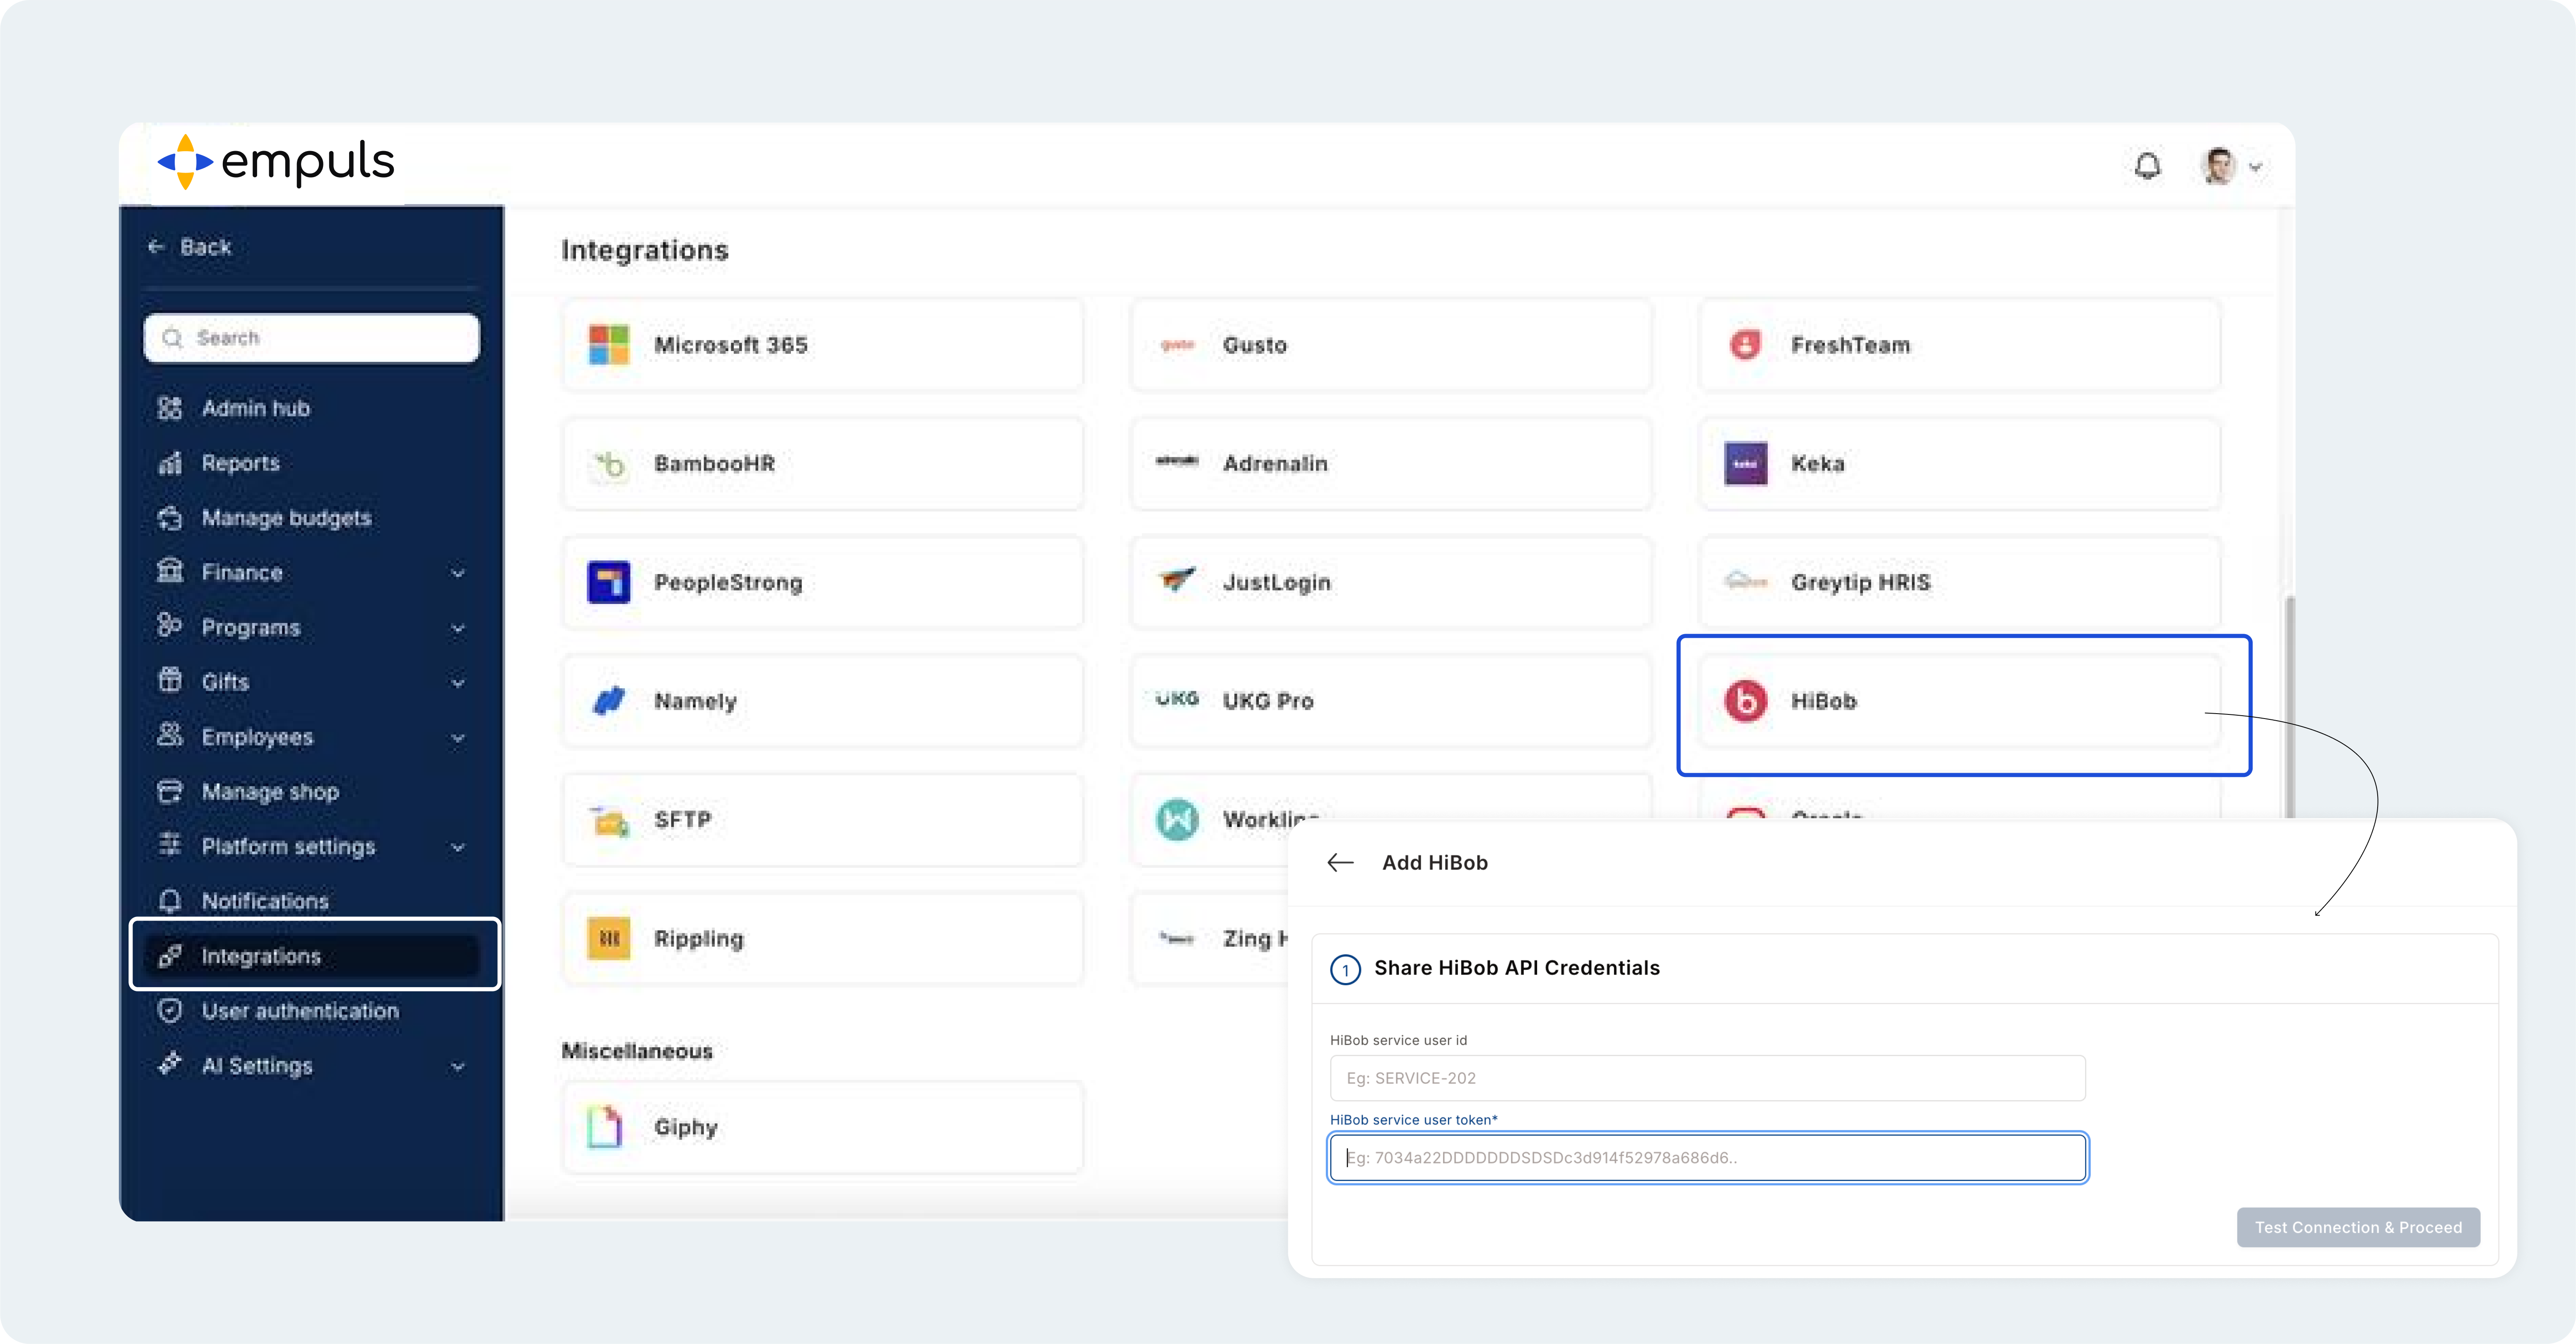Viewport: 2576px width, 1344px height.
Task: Click the Miscellaneous section heading
Action: [x=637, y=1051]
